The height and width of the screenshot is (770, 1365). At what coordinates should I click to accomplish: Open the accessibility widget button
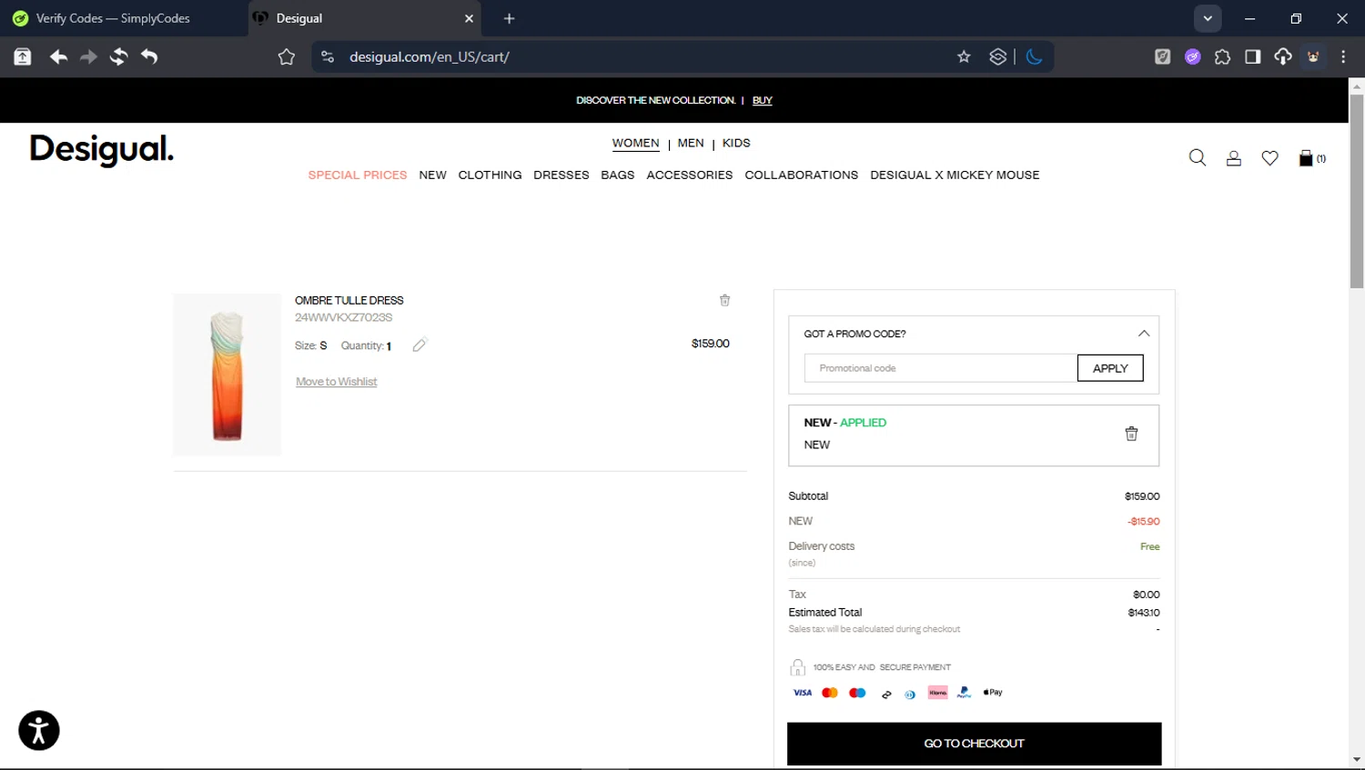pos(39,730)
